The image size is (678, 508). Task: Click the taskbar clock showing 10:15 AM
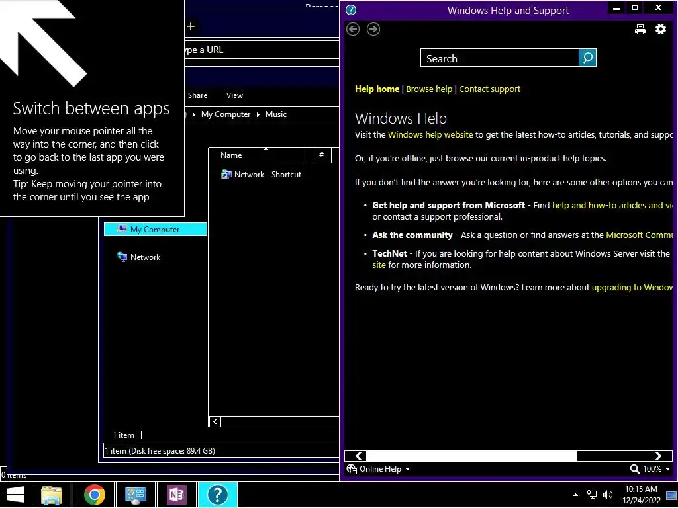(641, 495)
